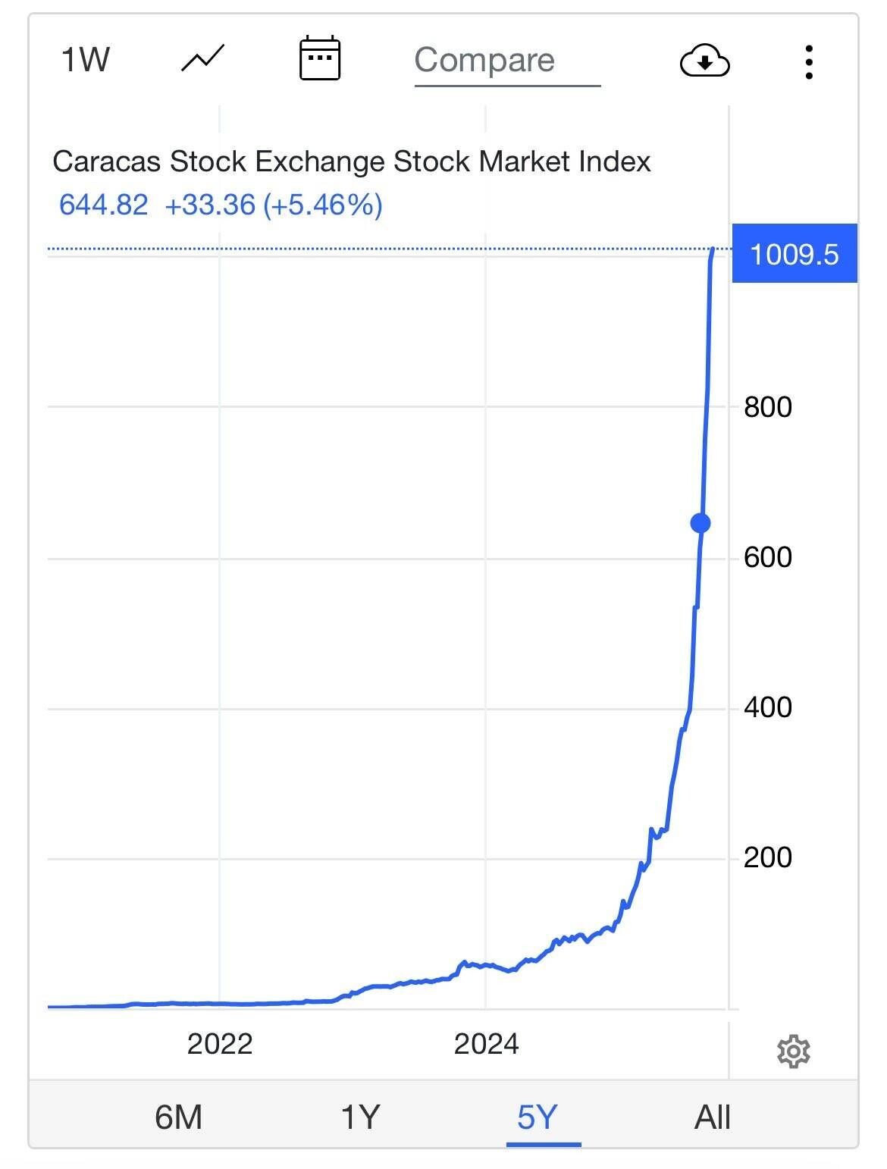Click the line chart type icon
This screenshot has width=887, height=1169.
pos(203,58)
